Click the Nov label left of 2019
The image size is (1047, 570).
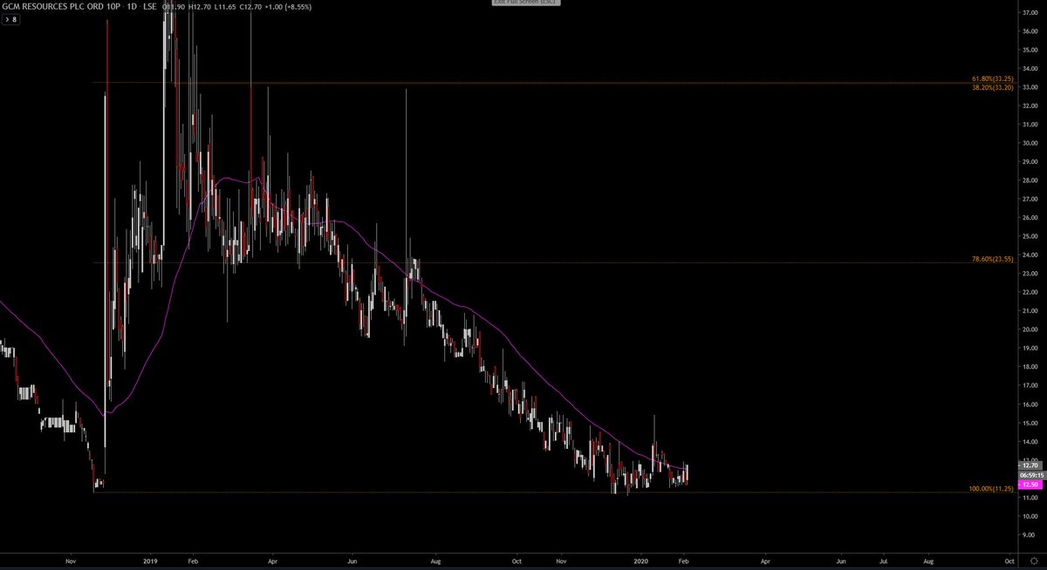tap(71, 563)
